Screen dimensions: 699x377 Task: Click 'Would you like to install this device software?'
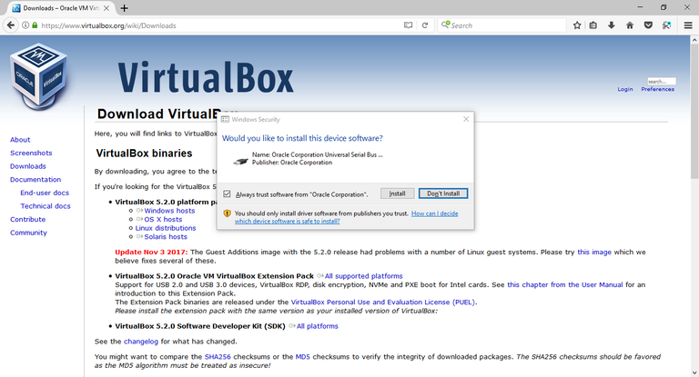click(x=302, y=138)
